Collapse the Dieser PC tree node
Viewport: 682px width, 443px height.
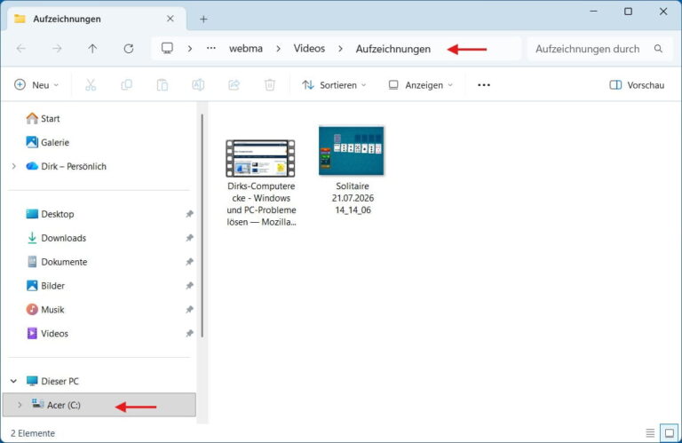point(13,381)
